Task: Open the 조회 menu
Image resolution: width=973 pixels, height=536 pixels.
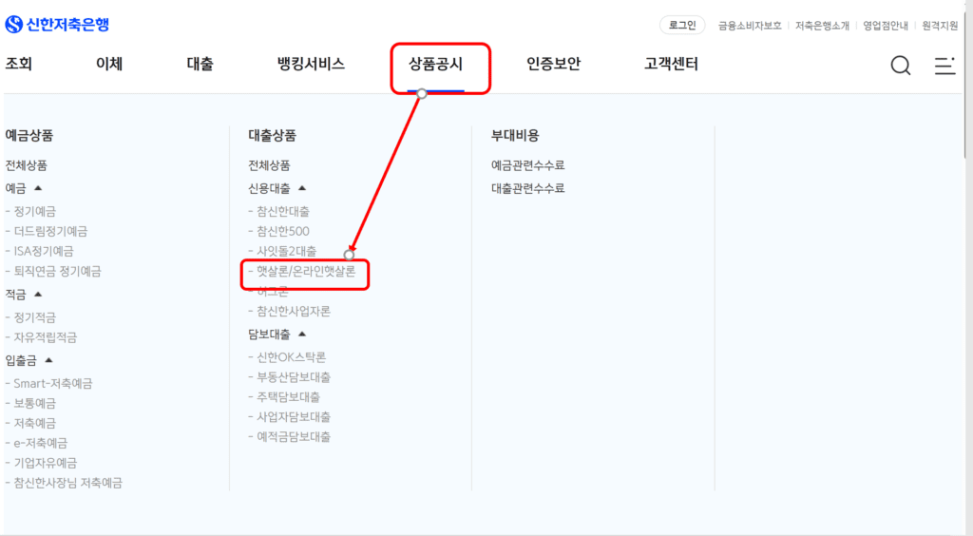Action: (x=19, y=64)
